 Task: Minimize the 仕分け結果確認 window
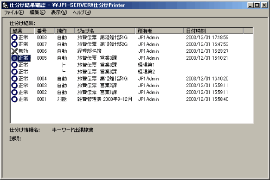coord(251,5)
